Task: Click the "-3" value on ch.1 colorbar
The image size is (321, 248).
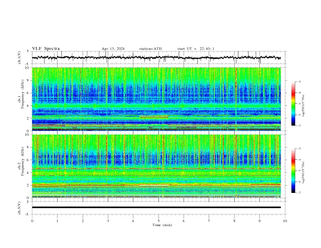Action: (299, 81)
